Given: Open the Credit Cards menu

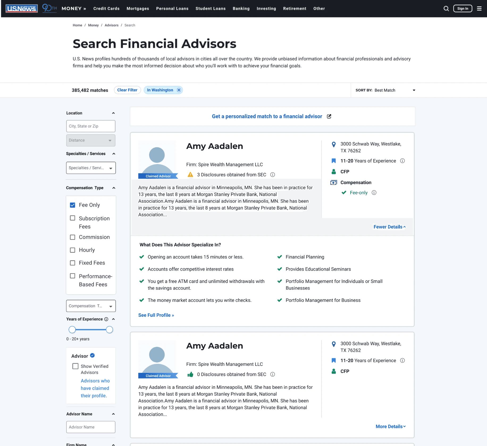Looking at the screenshot, I should point(106,9).
